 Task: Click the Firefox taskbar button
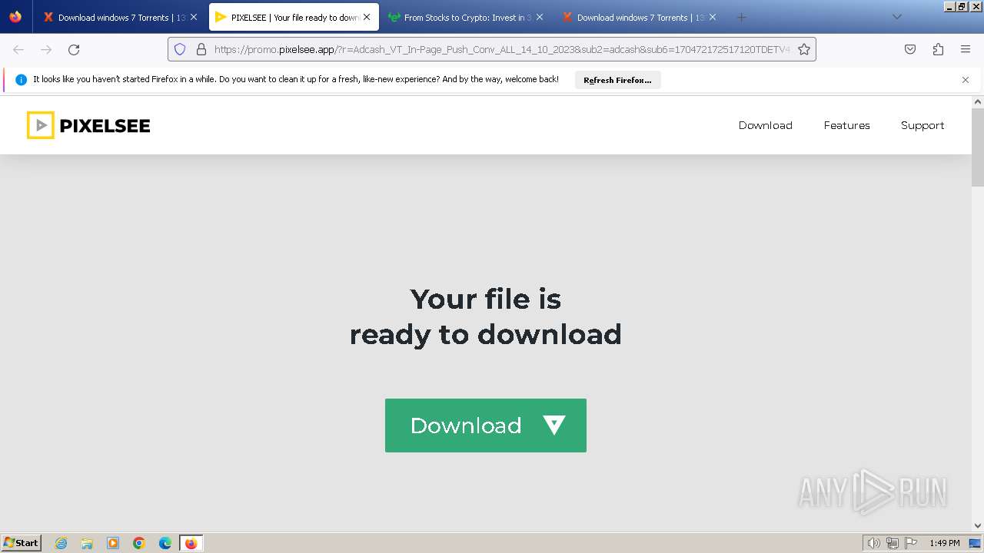191,543
